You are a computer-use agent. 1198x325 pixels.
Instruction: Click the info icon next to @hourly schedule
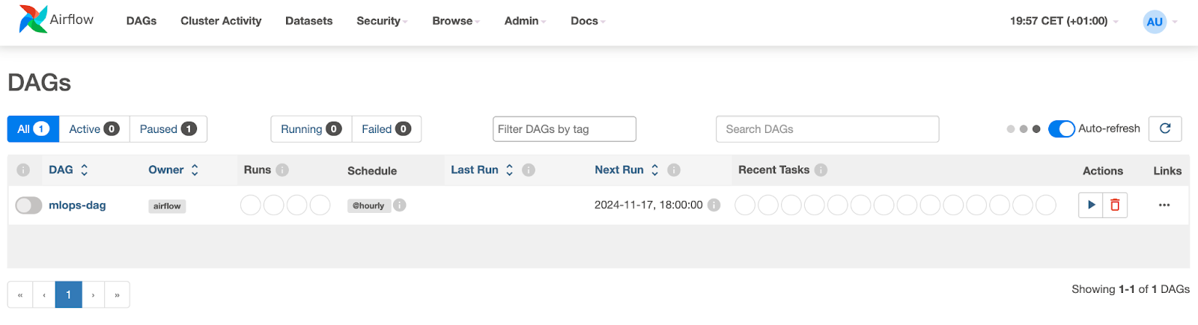[x=400, y=205]
